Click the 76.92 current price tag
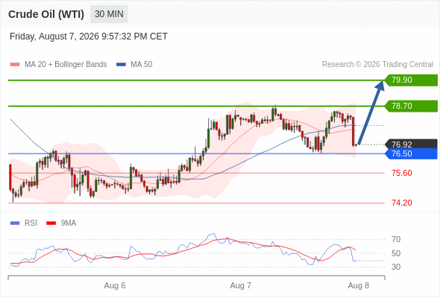440x298 pixels. 411,144
